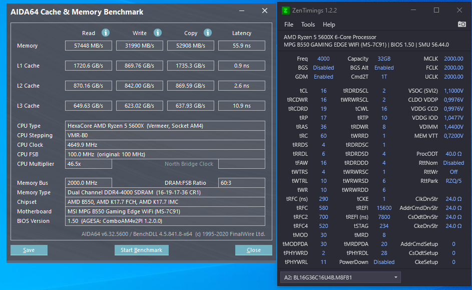Click the RttNom Disabled value
The width and height of the screenshot is (472, 290).
coord(453,163)
